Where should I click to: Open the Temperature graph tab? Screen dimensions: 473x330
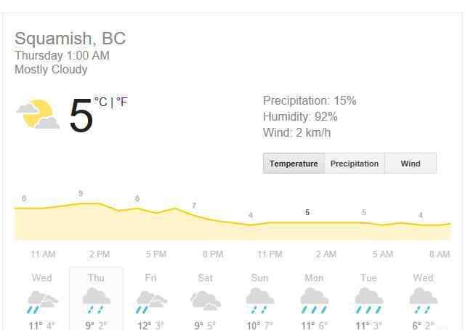click(294, 164)
